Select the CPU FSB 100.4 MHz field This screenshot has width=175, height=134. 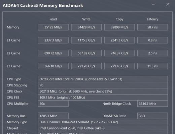103,97
